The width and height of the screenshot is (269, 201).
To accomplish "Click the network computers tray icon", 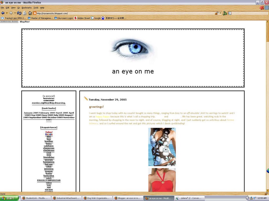I will click(251, 198).
